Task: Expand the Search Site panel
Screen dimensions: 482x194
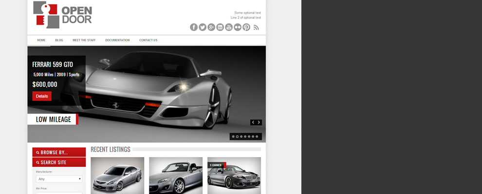Action: coord(59,162)
